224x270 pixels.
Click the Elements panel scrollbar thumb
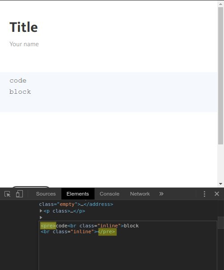(221, 222)
